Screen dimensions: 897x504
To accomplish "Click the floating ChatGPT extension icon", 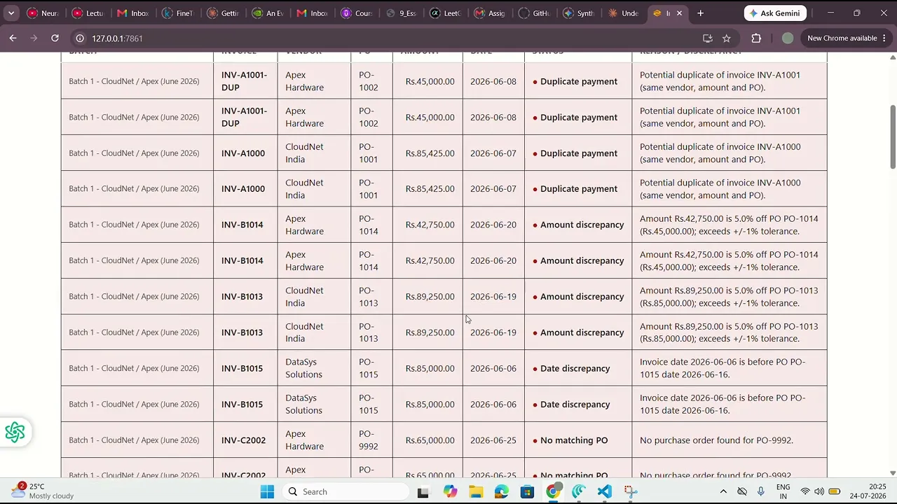I will coord(15,432).
